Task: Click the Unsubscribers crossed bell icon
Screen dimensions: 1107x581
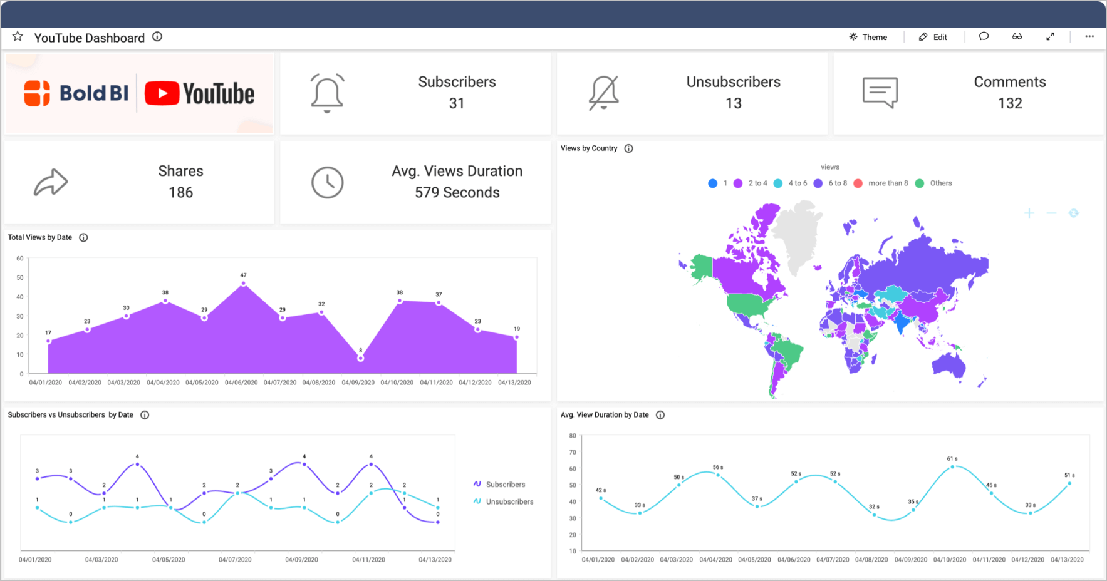Action: 603,93
